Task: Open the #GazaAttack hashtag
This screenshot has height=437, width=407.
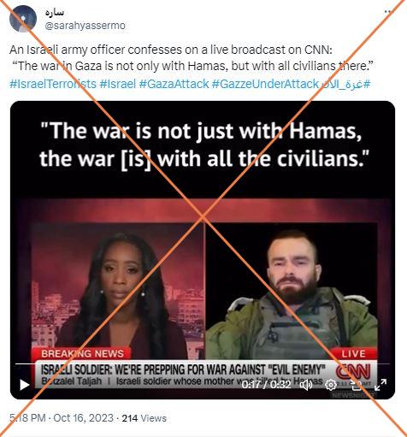Action: point(174,84)
